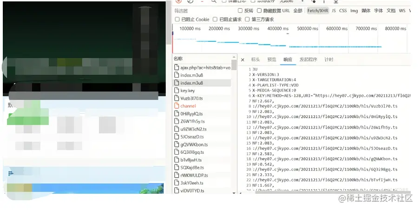Check the 已阻止请求 checkbox
Viewport: 420px width, 210px height.
215,20
